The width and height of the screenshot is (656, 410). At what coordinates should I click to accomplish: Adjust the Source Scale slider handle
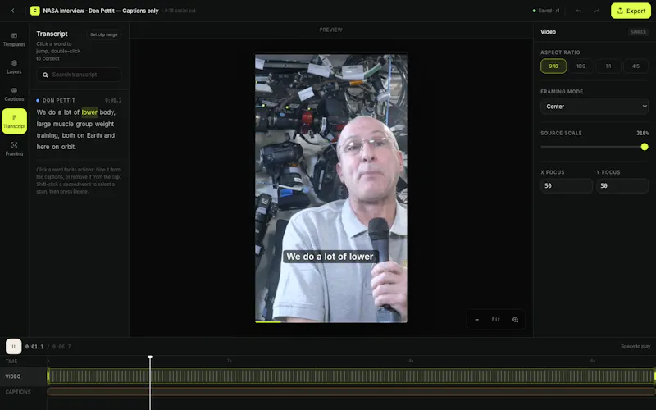(645, 147)
